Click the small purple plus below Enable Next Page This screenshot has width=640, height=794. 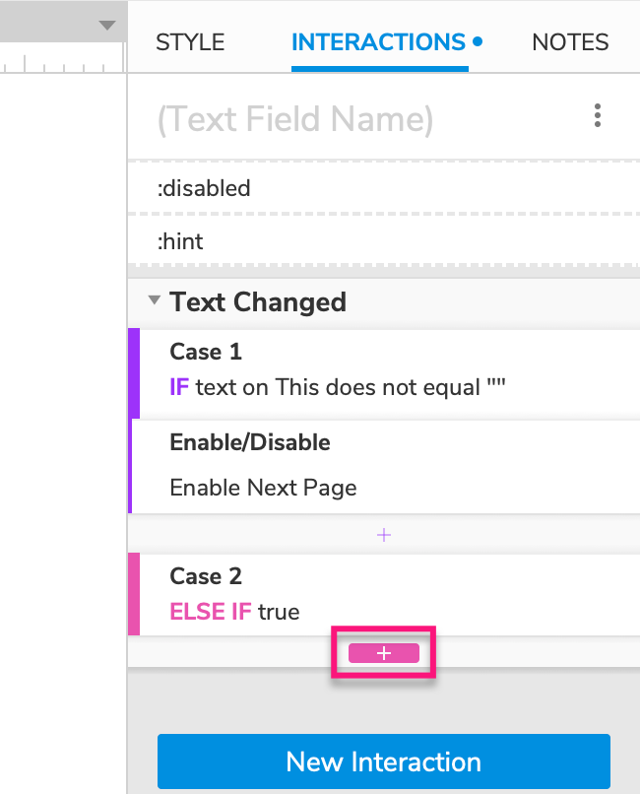(384, 535)
